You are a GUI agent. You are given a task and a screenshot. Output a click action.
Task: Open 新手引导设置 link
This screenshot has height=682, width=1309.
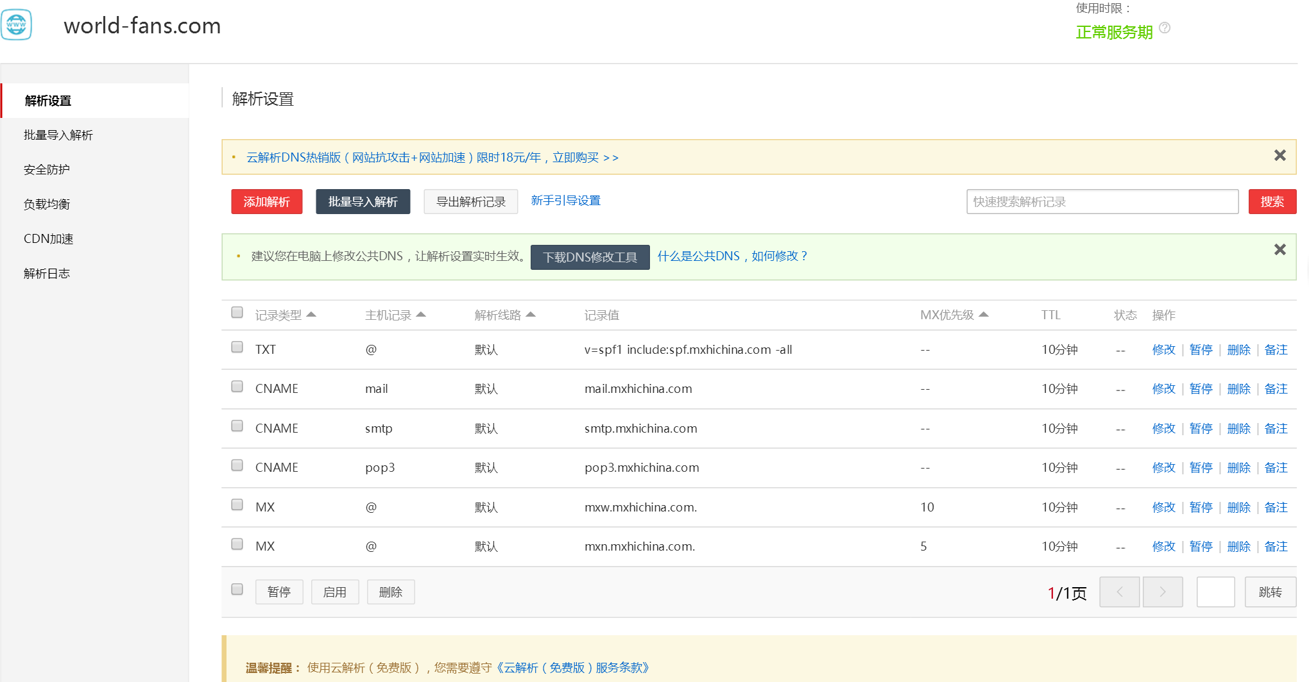pyautogui.click(x=565, y=201)
